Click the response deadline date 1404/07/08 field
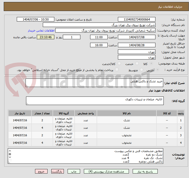The height and width of the screenshot is (178, 189). click(137, 37)
